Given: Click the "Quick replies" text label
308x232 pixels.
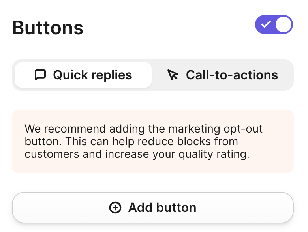Looking at the screenshot, I should tap(92, 75).
